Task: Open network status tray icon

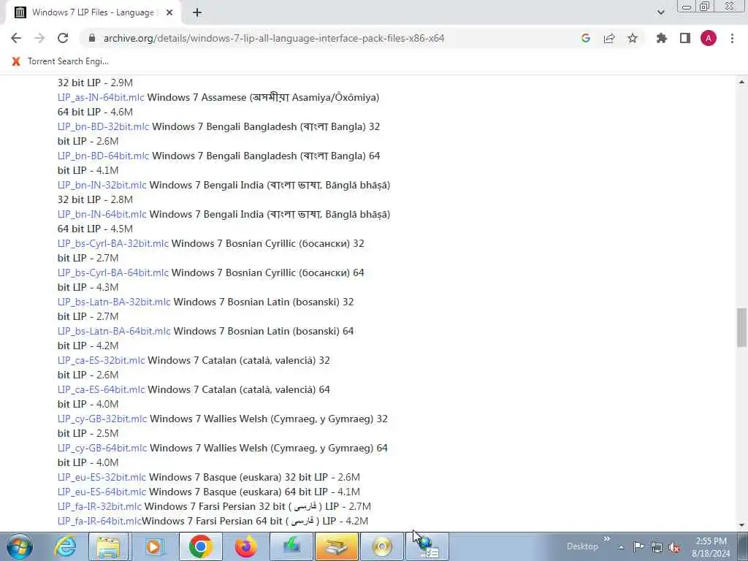Action: click(x=657, y=547)
